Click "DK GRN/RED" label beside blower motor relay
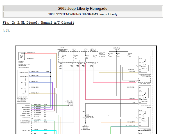Screen dimensions: 170x134 pyautogui.click(x=131, y=87)
